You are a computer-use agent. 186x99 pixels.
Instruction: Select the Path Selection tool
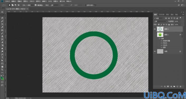[x=2, y=60]
